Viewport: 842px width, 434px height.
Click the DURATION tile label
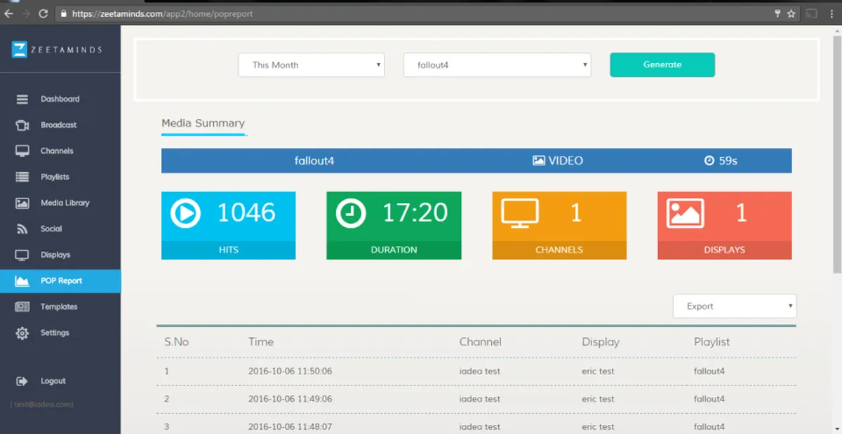tap(394, 250)
